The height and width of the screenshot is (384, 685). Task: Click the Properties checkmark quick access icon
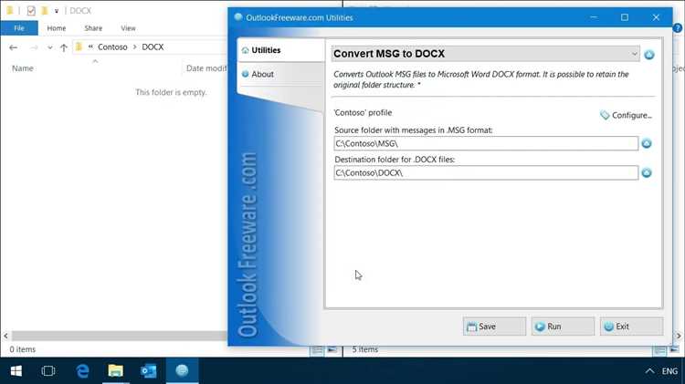pyautogui.click(x=31, y=10)
